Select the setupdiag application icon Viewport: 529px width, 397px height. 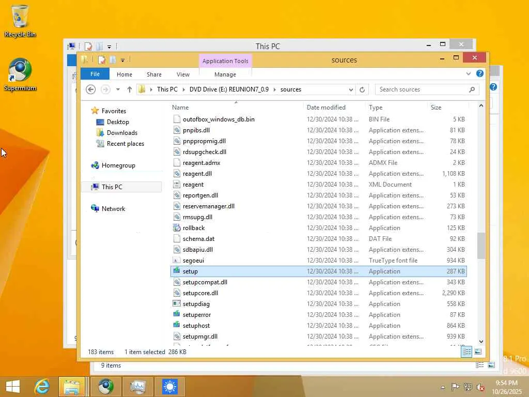tap(177, 303)
